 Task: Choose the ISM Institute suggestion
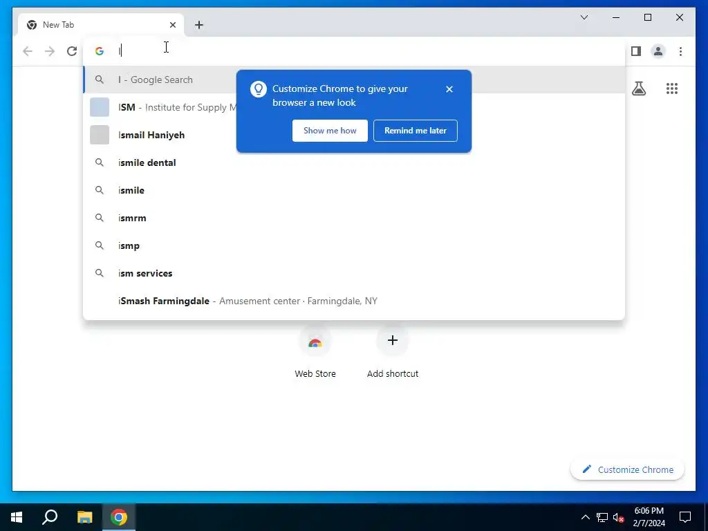click(354, 107)
